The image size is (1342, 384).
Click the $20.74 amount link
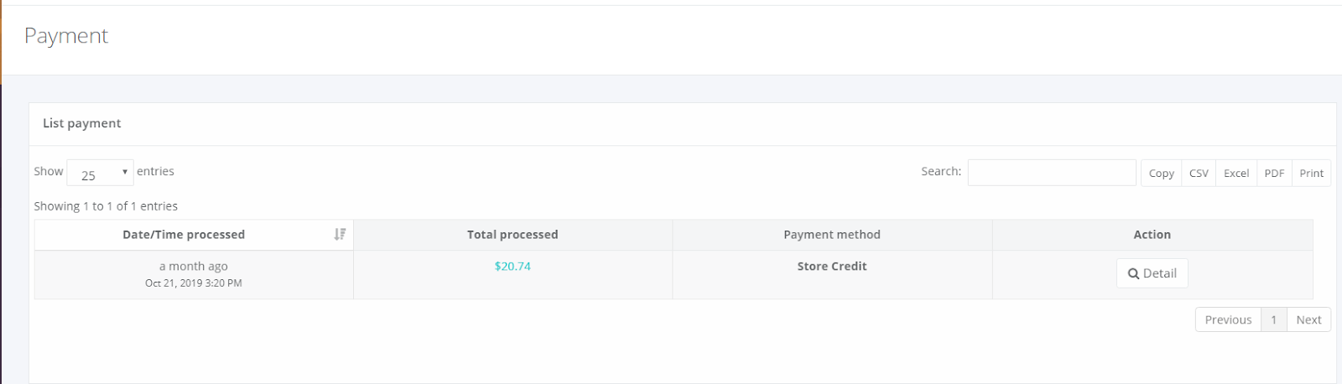[x=512, y=266]
